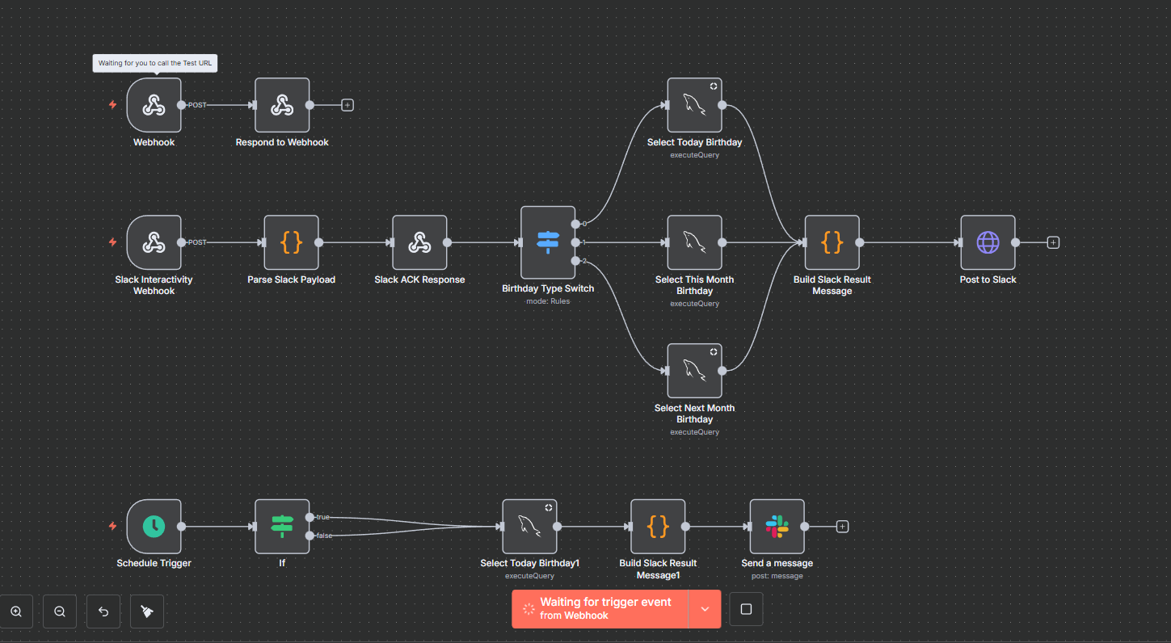The height and width of the screenshot is (643, 1171).
Task: Select the Birthday Type Switch node
Action: [548, 242]
